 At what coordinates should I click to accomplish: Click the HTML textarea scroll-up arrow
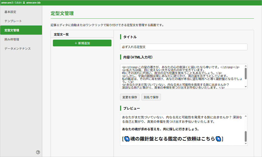[246, 66]
